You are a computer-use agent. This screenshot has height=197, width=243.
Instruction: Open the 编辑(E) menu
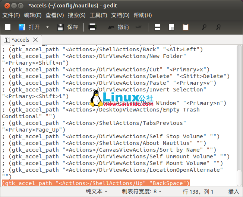pos(33,15)
